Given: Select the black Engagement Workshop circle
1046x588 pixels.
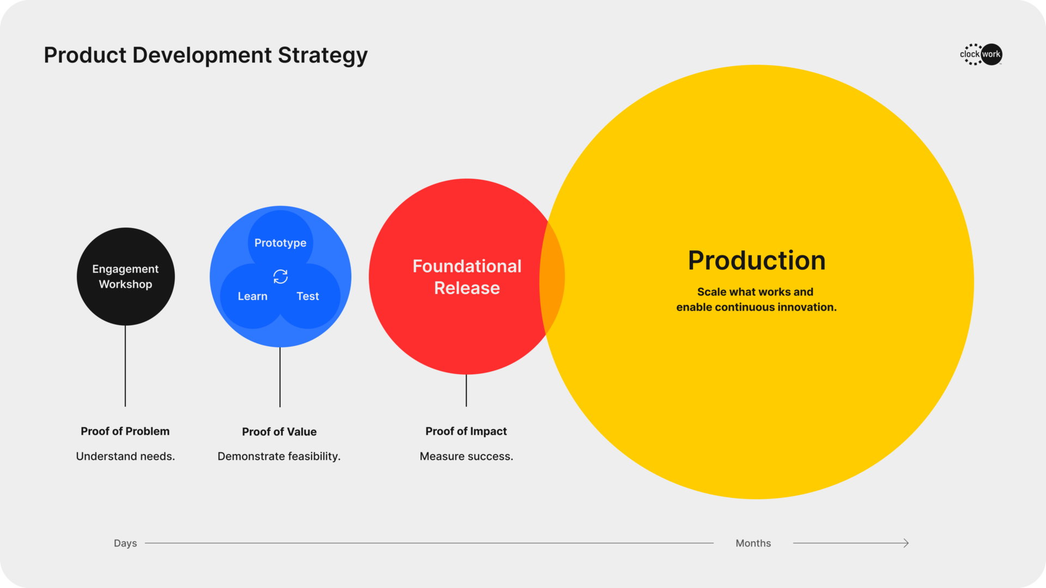Looking at the screenshot, I should pyautogui.click(x=125, y=277).
